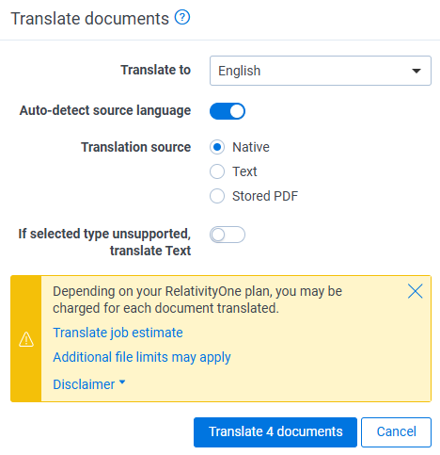Select the Text translation source
Viewport: 440px width, 455px height.
pos(217,171)
